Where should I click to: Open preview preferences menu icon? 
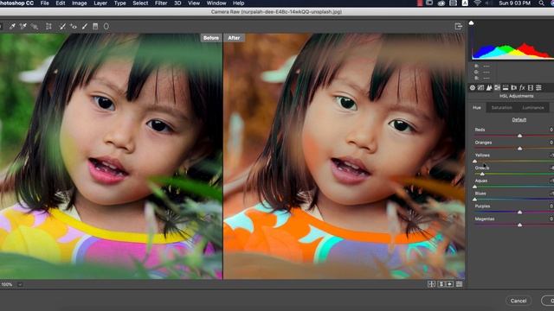click(459, 284)
